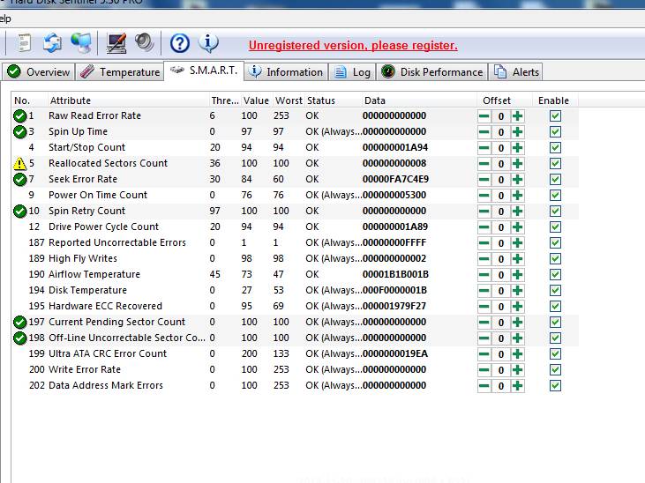Click offset value field for Spin Retry Count

tap(501, 212)
